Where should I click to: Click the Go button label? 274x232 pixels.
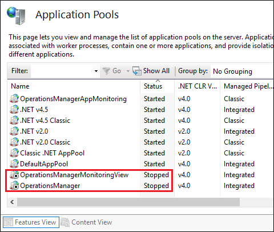point(116,71)
